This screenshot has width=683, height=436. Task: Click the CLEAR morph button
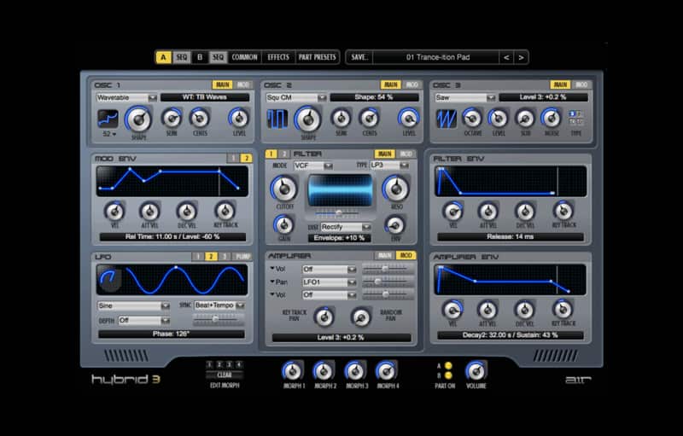pos(225,375)
